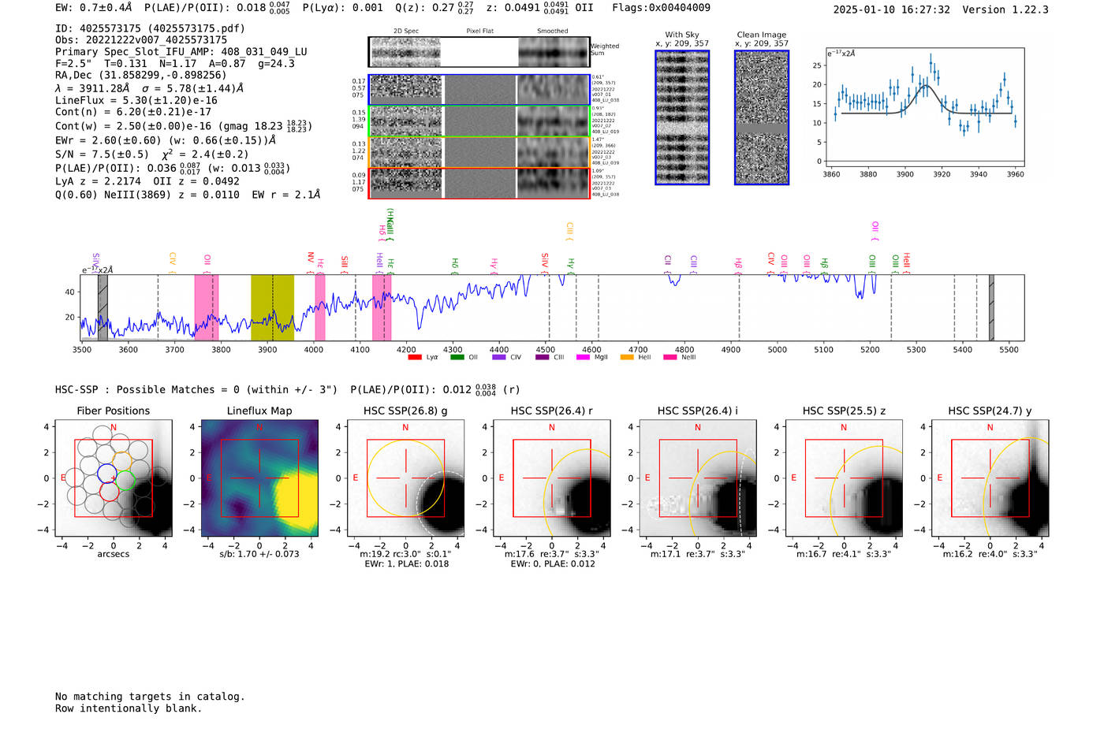Viewport: 1104px width, 751px height.
Task: Click the OII green legend swatch
Action: (x=457, y=358)
